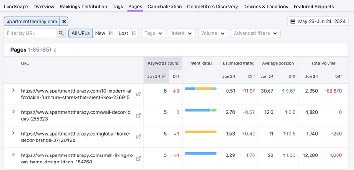Click the search magnifier icon

tap(61, 33)
